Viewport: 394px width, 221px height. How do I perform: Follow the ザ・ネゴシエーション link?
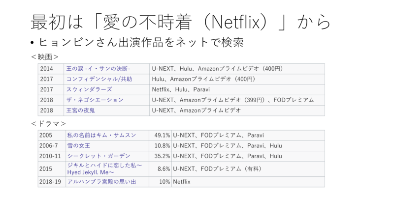[95, 100]
